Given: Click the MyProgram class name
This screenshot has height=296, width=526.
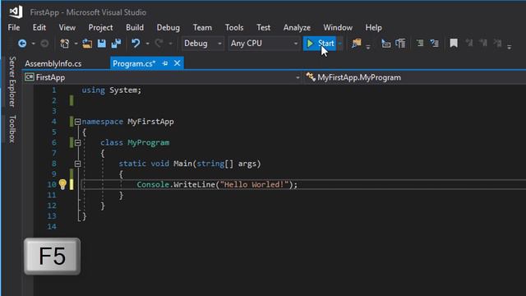Looking at the screenshot, I should point(148,142).
